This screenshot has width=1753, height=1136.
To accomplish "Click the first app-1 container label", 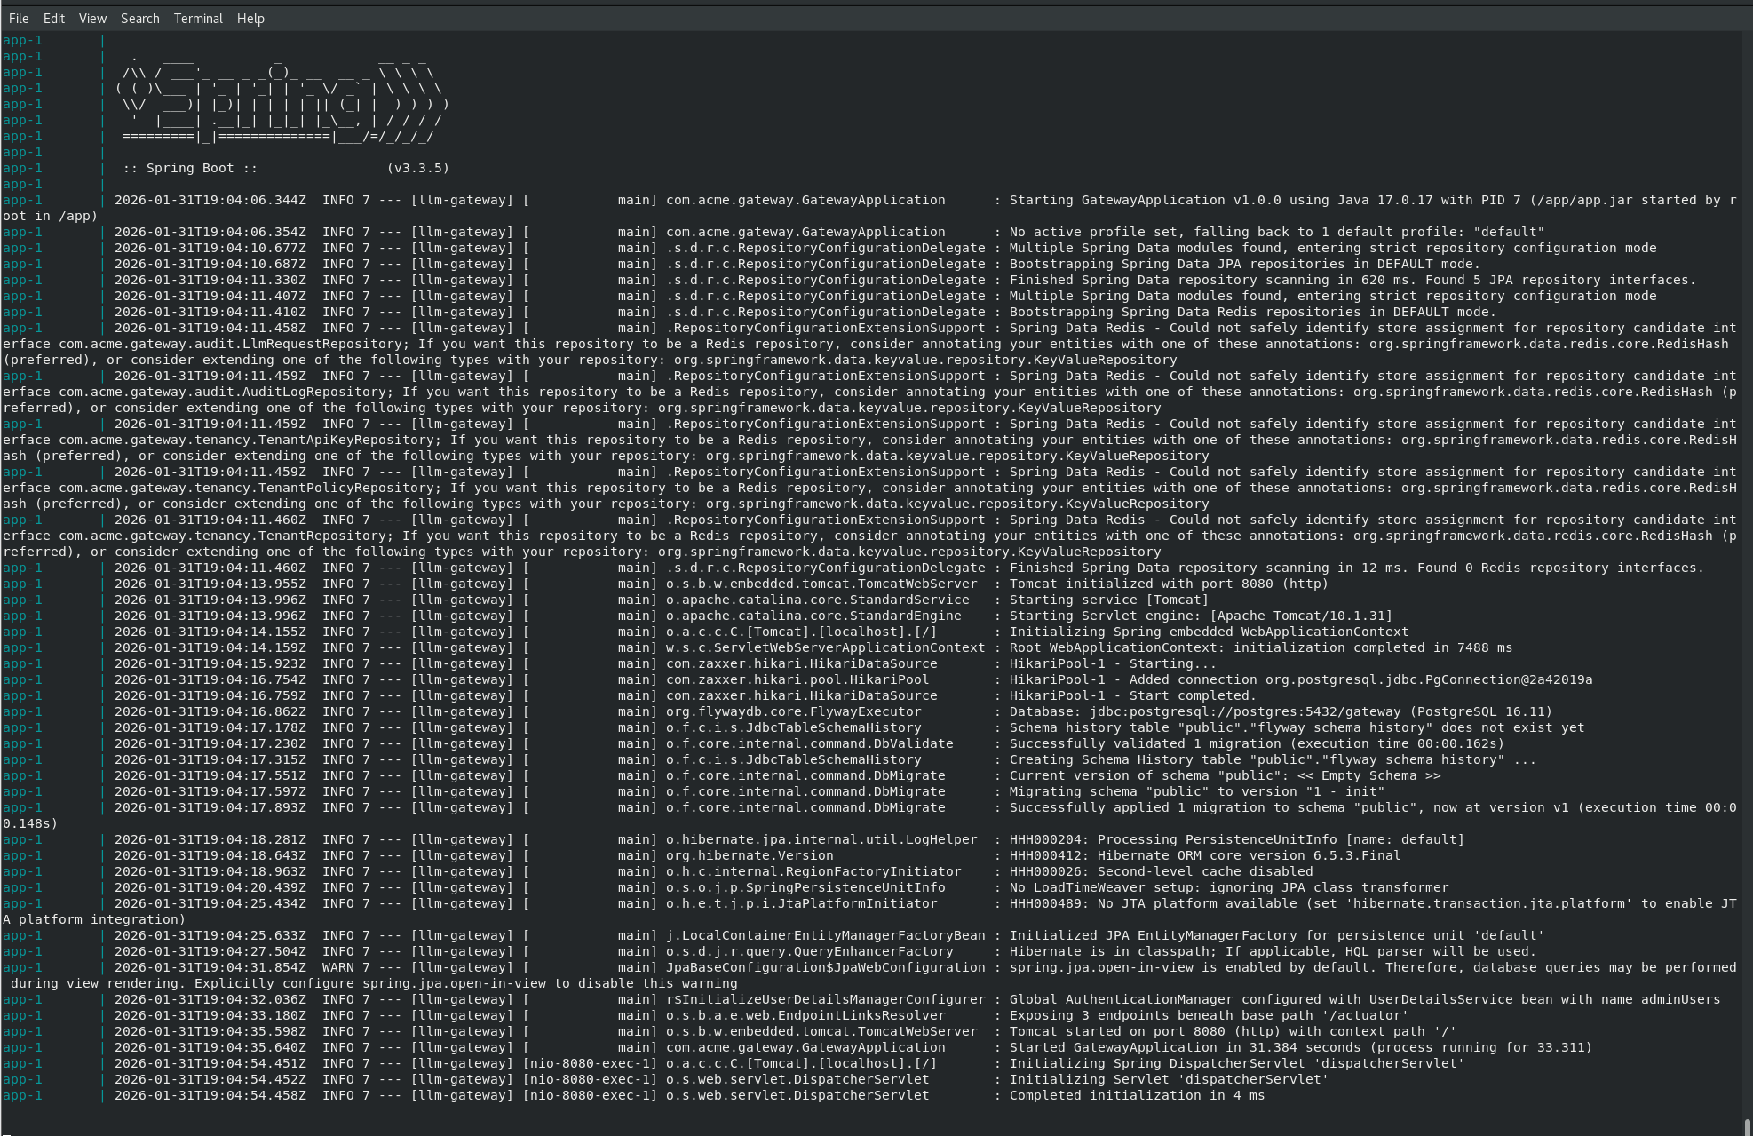I will (x=24, y=39).
